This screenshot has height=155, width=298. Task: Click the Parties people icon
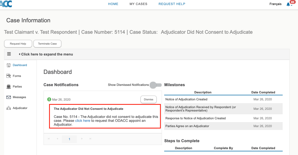coord(8,87)
